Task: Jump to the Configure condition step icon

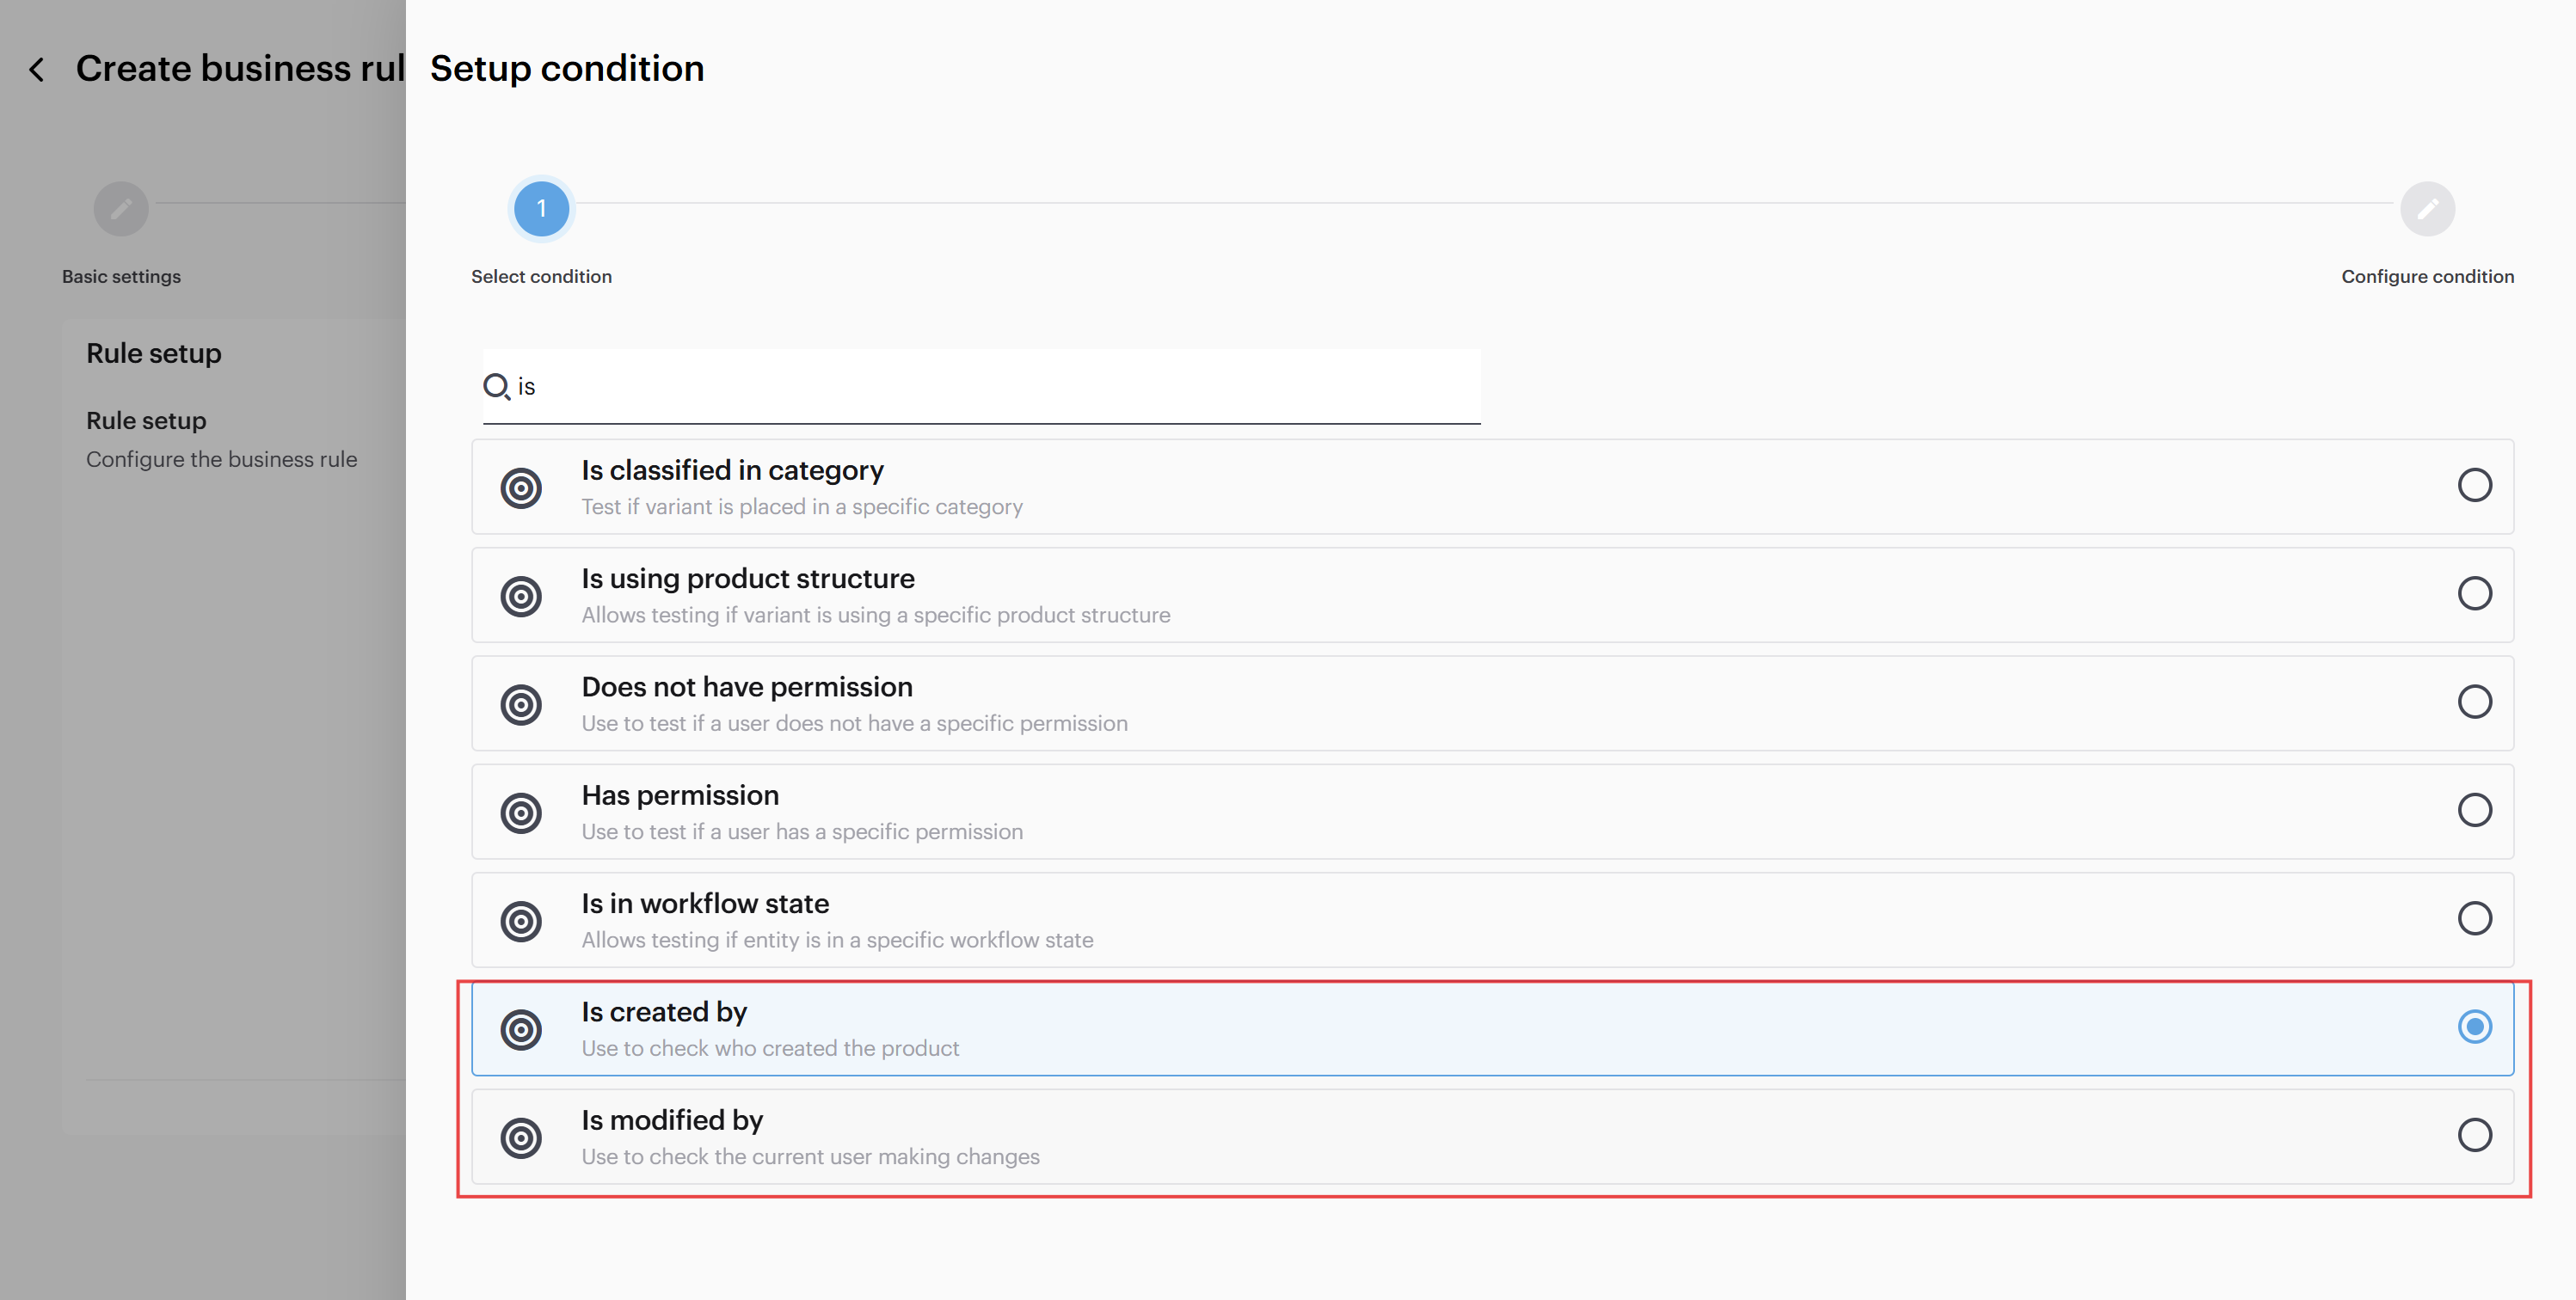Action: (x=2427, y=209)
